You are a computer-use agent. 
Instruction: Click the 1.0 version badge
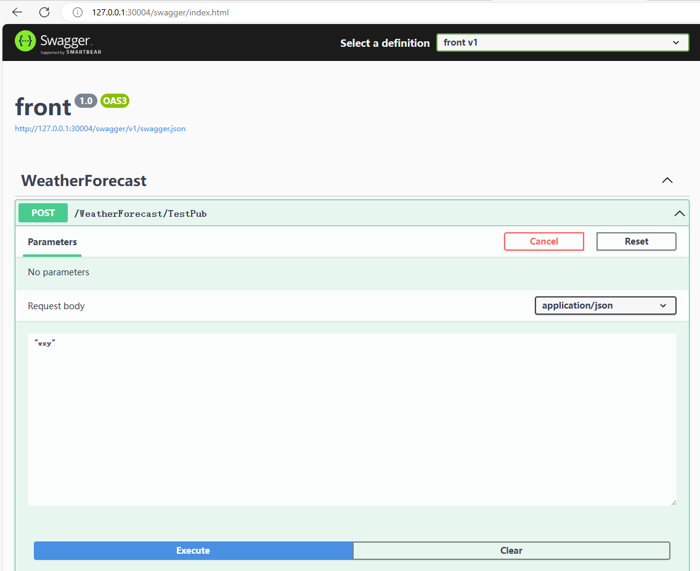coord(86,101)
